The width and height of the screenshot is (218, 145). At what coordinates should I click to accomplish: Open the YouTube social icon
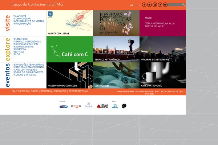point(165,5)
